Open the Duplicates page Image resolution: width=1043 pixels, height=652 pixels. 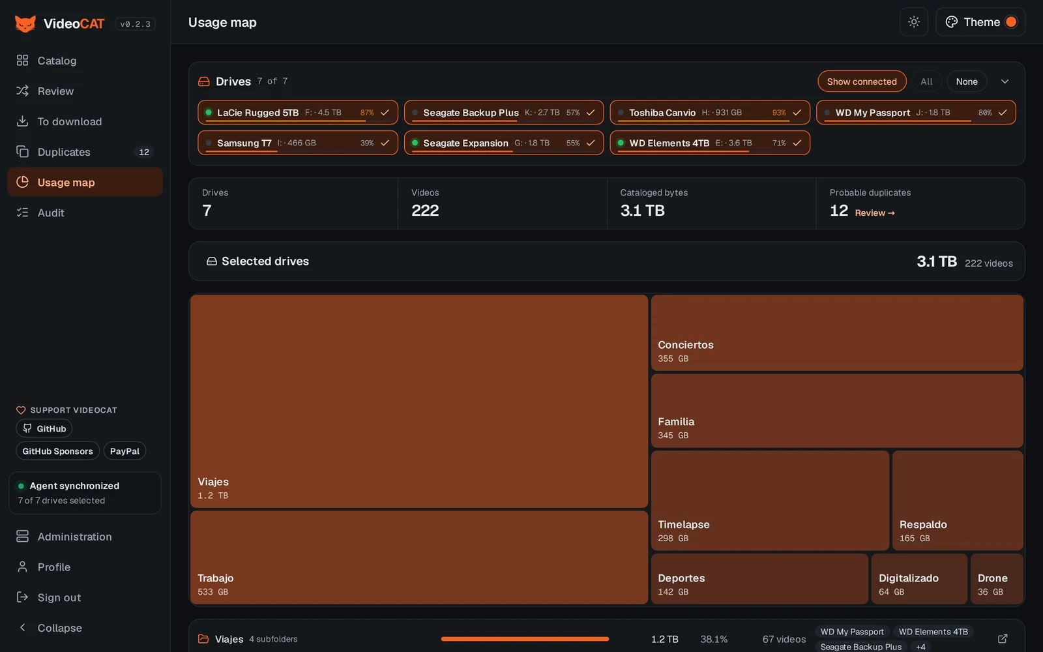85,152
